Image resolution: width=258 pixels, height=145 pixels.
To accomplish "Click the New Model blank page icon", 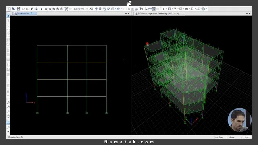I will tap(10, 9).
